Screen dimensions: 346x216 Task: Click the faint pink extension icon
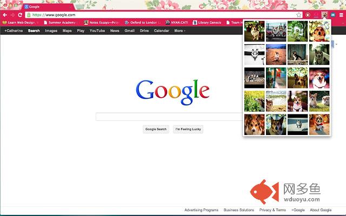pos(316,15)
